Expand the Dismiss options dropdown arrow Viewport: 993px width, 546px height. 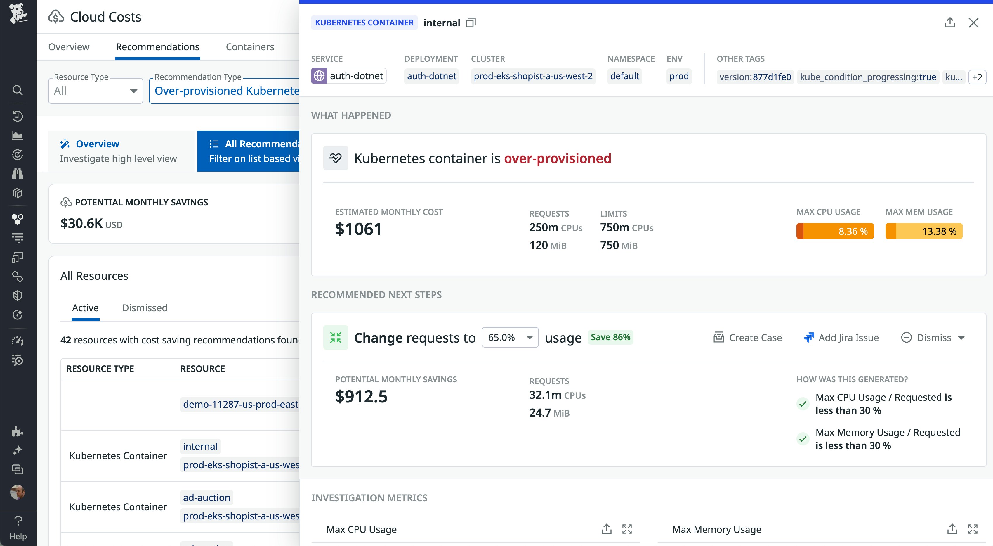click(961, 338)
